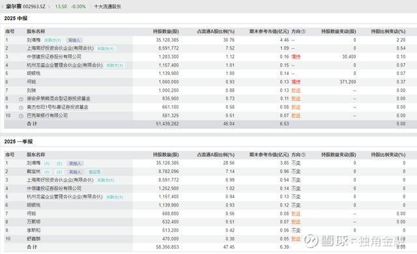Click 股东名称 column header in 2025 一季报 table
The image size is (417, 254).
[x=36, y=154]
